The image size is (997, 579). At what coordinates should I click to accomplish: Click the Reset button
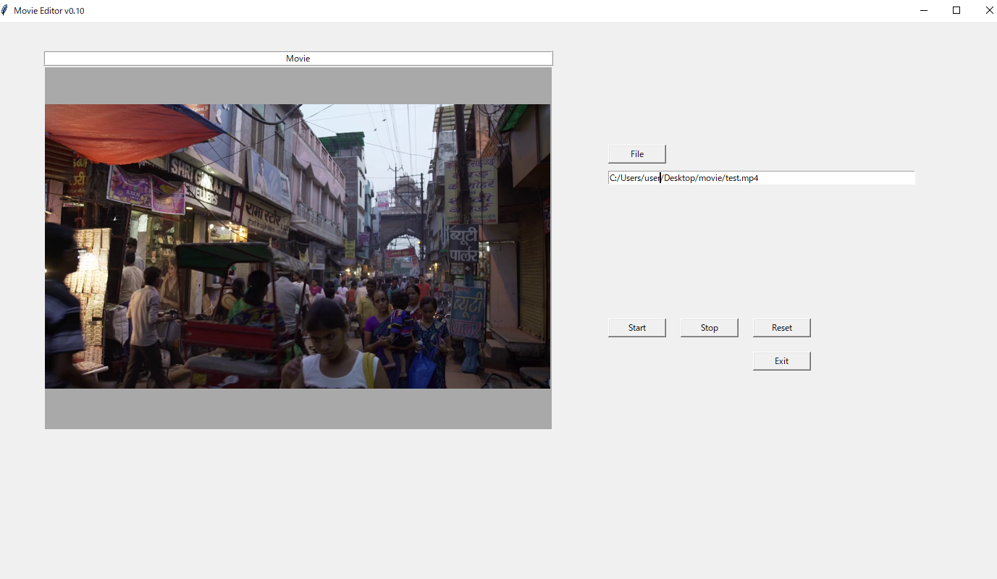point(781,328)
